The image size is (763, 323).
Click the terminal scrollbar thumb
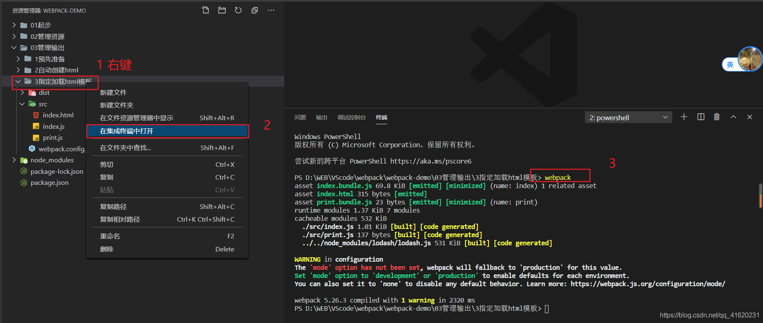coord(761,196)
